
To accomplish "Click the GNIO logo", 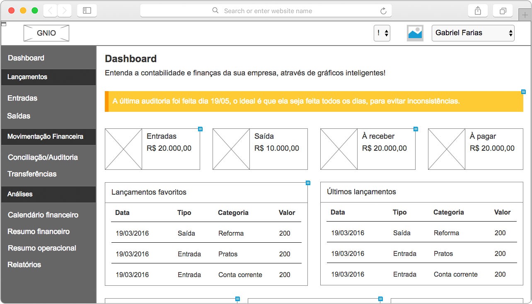I will (46, 33).
